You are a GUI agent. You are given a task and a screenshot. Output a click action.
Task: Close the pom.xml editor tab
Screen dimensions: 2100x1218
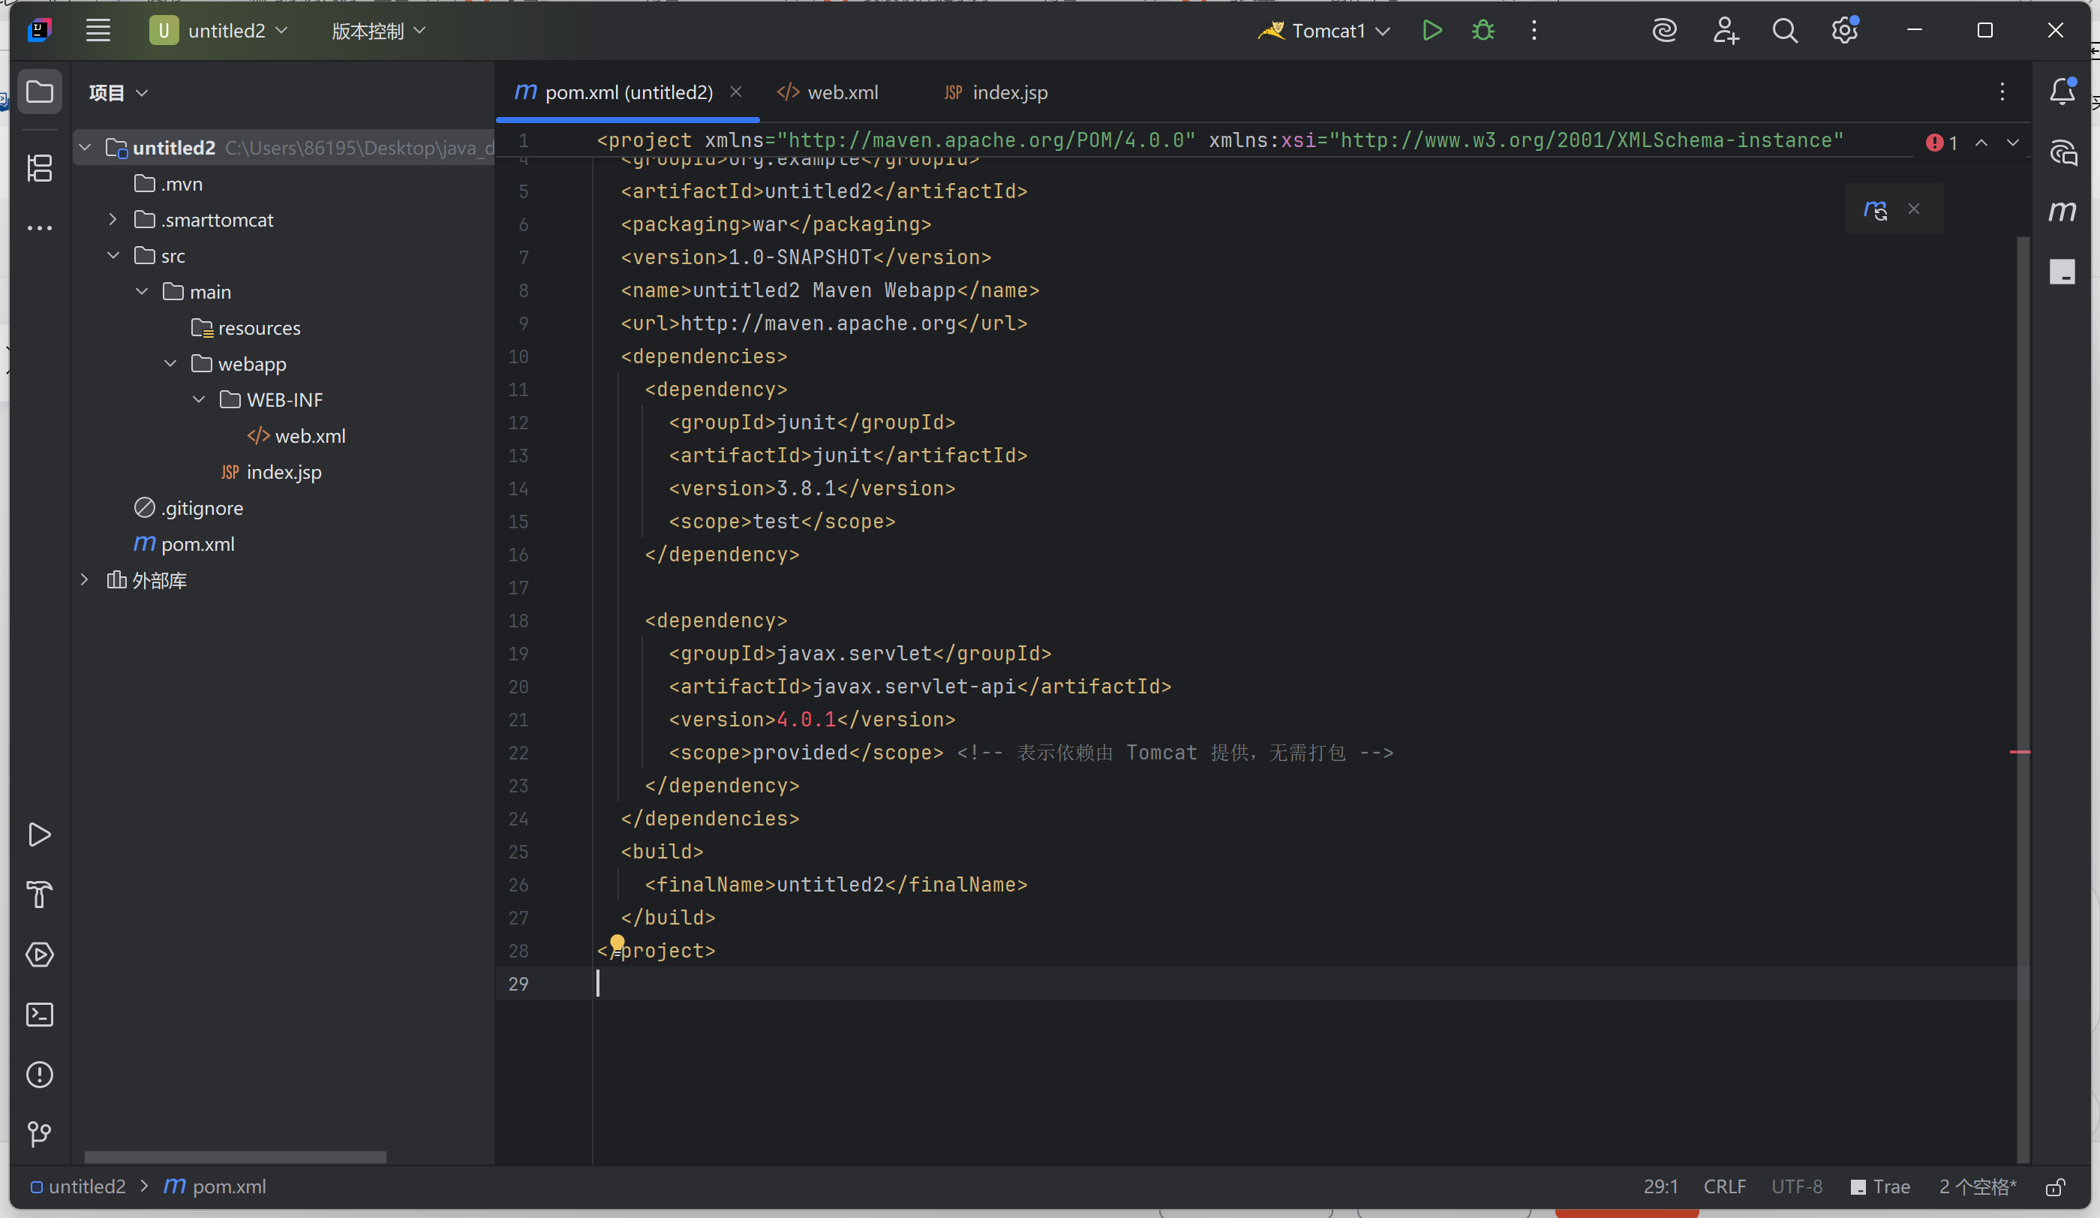point(736,92)
